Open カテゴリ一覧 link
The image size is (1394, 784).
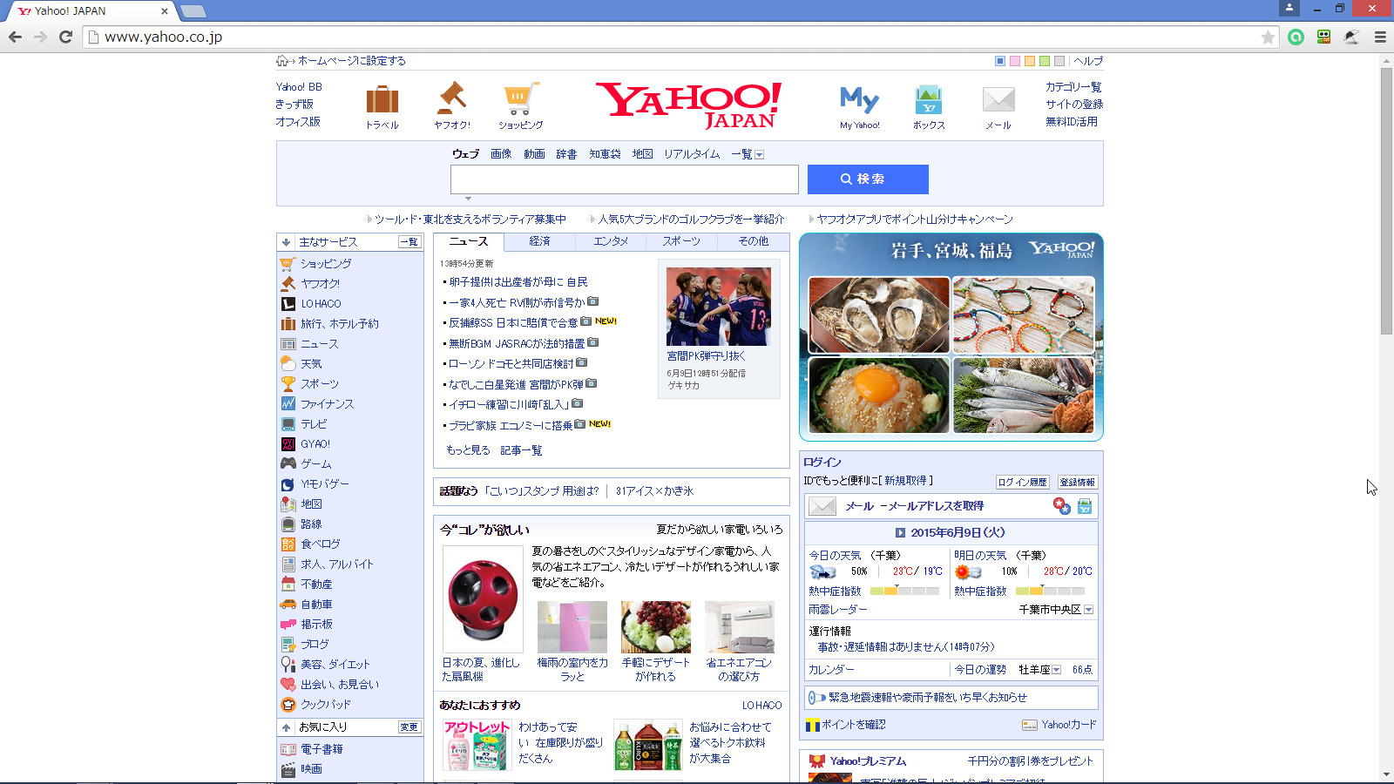(1073, 87)
